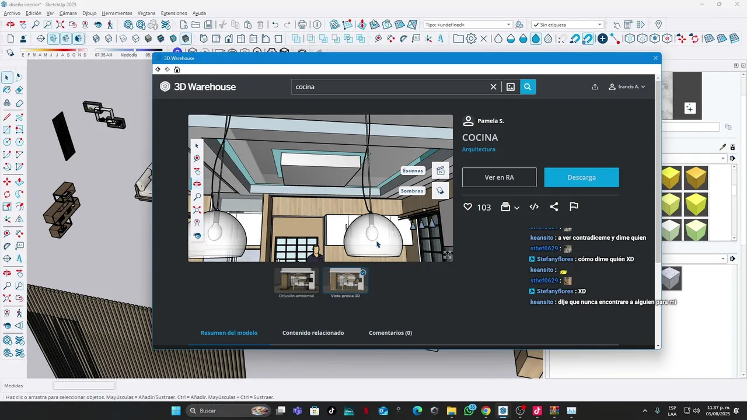Activate the Move tool in left toolbar
This screenshot has width=747, height=420.
(7, 181)
